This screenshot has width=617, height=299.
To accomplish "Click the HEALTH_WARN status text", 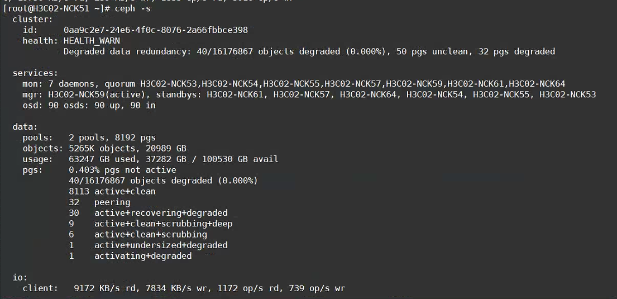I will [x=92, y=41].
